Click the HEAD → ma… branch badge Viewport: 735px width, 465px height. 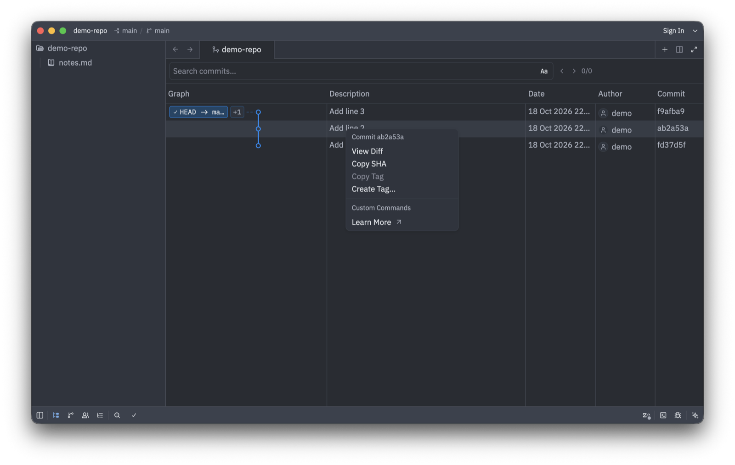(x=198, y=112)
